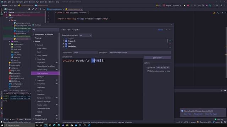Select File Types in settings tree
Viewport: 227px width, 127px height.
(41, 77)
